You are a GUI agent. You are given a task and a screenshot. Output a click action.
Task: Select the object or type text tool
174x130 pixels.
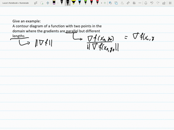(x=36, y=3)
